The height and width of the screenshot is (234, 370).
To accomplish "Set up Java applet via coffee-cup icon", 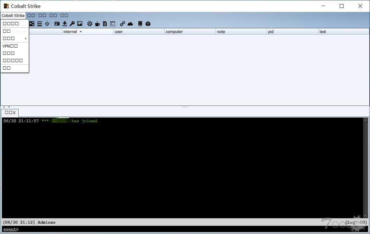I will click(97, 24).
